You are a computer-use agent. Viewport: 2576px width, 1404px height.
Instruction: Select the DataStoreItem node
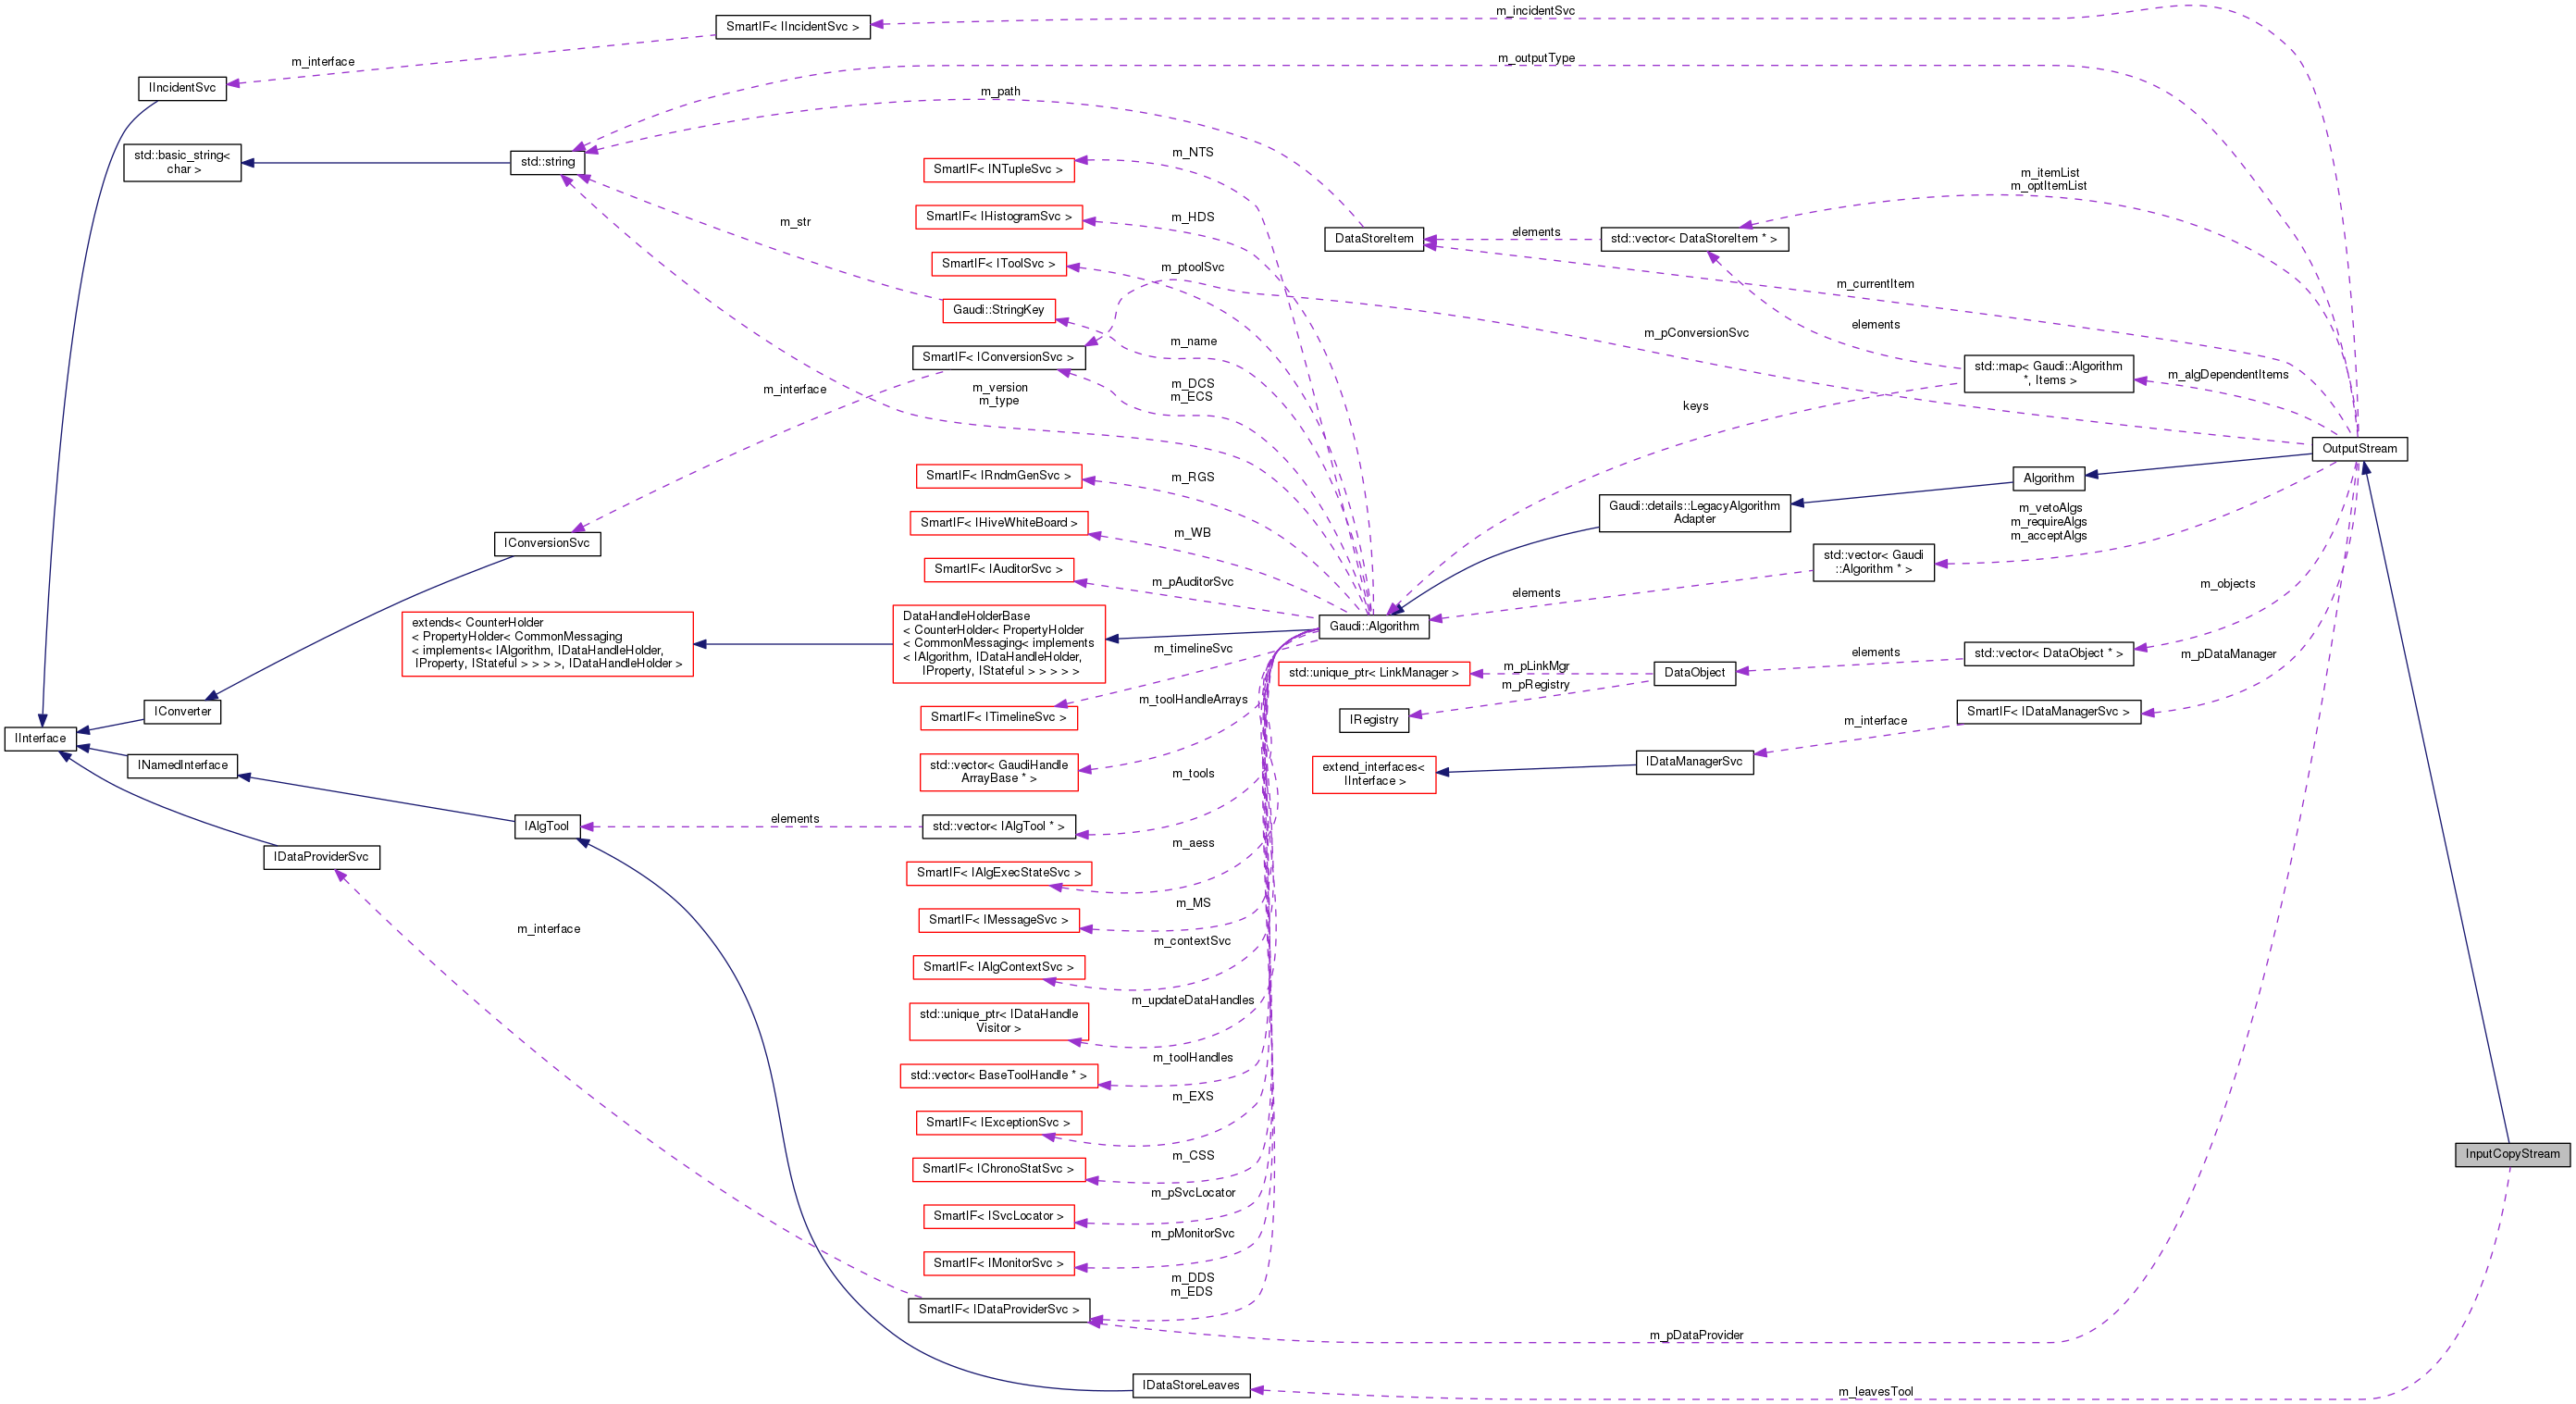[1374, 239]
